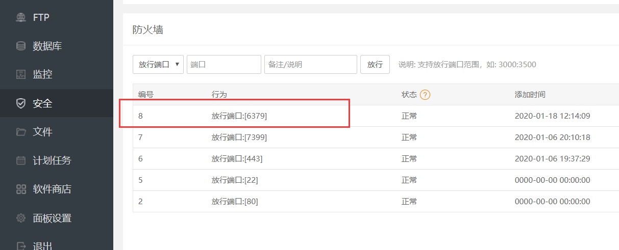
Task: Click the monitoring (监控) sidebar icon
Action: coord(21,75)
